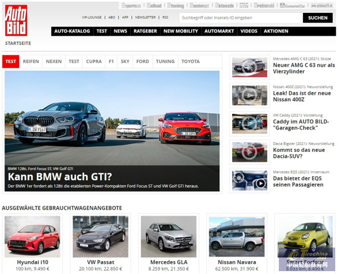Screen dimensions: 338x274
Task: Open 'Leak! Das ist der neue Nissan 400Z'
Action: [302, 96]
